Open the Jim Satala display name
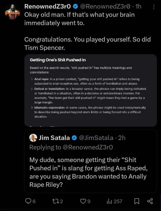This screenshot has width=161, height=211. click(54, 138)
